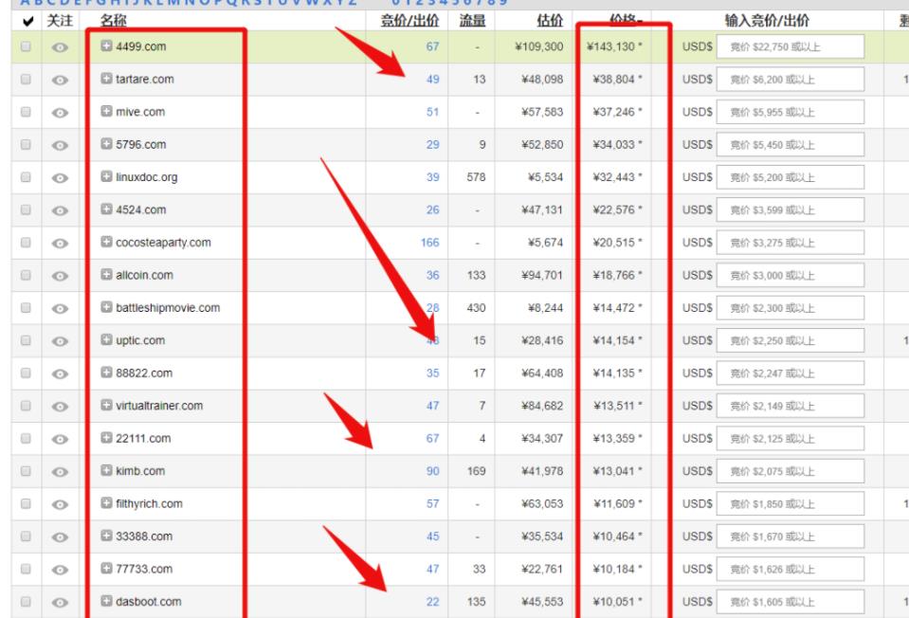Click the watch eye icon for 4499.com
The image size is (909, 618).
pyautogui.click(x=59, y=45)
